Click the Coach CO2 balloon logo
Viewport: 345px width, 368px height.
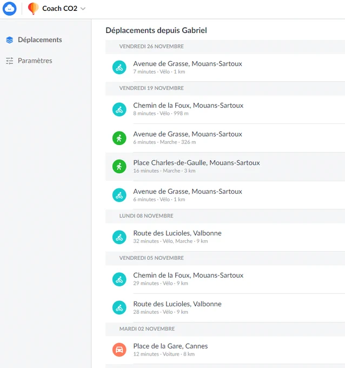click(x=33, y=9)
